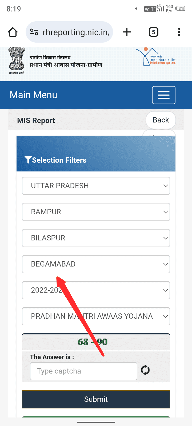Viewport: 192px width, 426px height.
Task: Open the tab switcher showing 5 tabs
Action: pyautogui.click(x=153, y=32)
